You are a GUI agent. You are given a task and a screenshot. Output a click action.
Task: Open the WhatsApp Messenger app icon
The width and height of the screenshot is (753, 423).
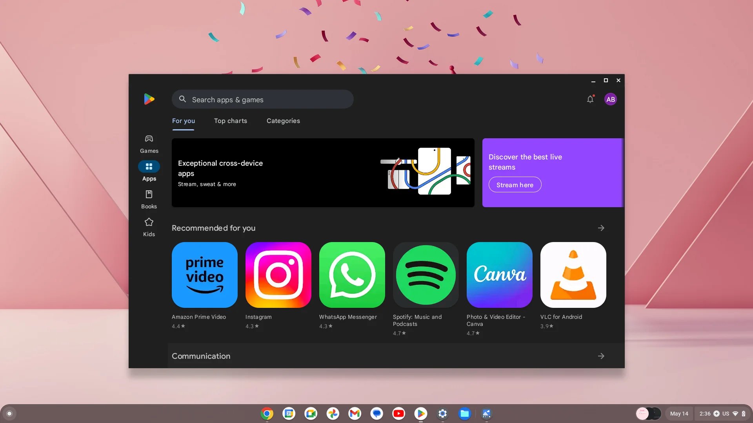(x=352, y=275)
